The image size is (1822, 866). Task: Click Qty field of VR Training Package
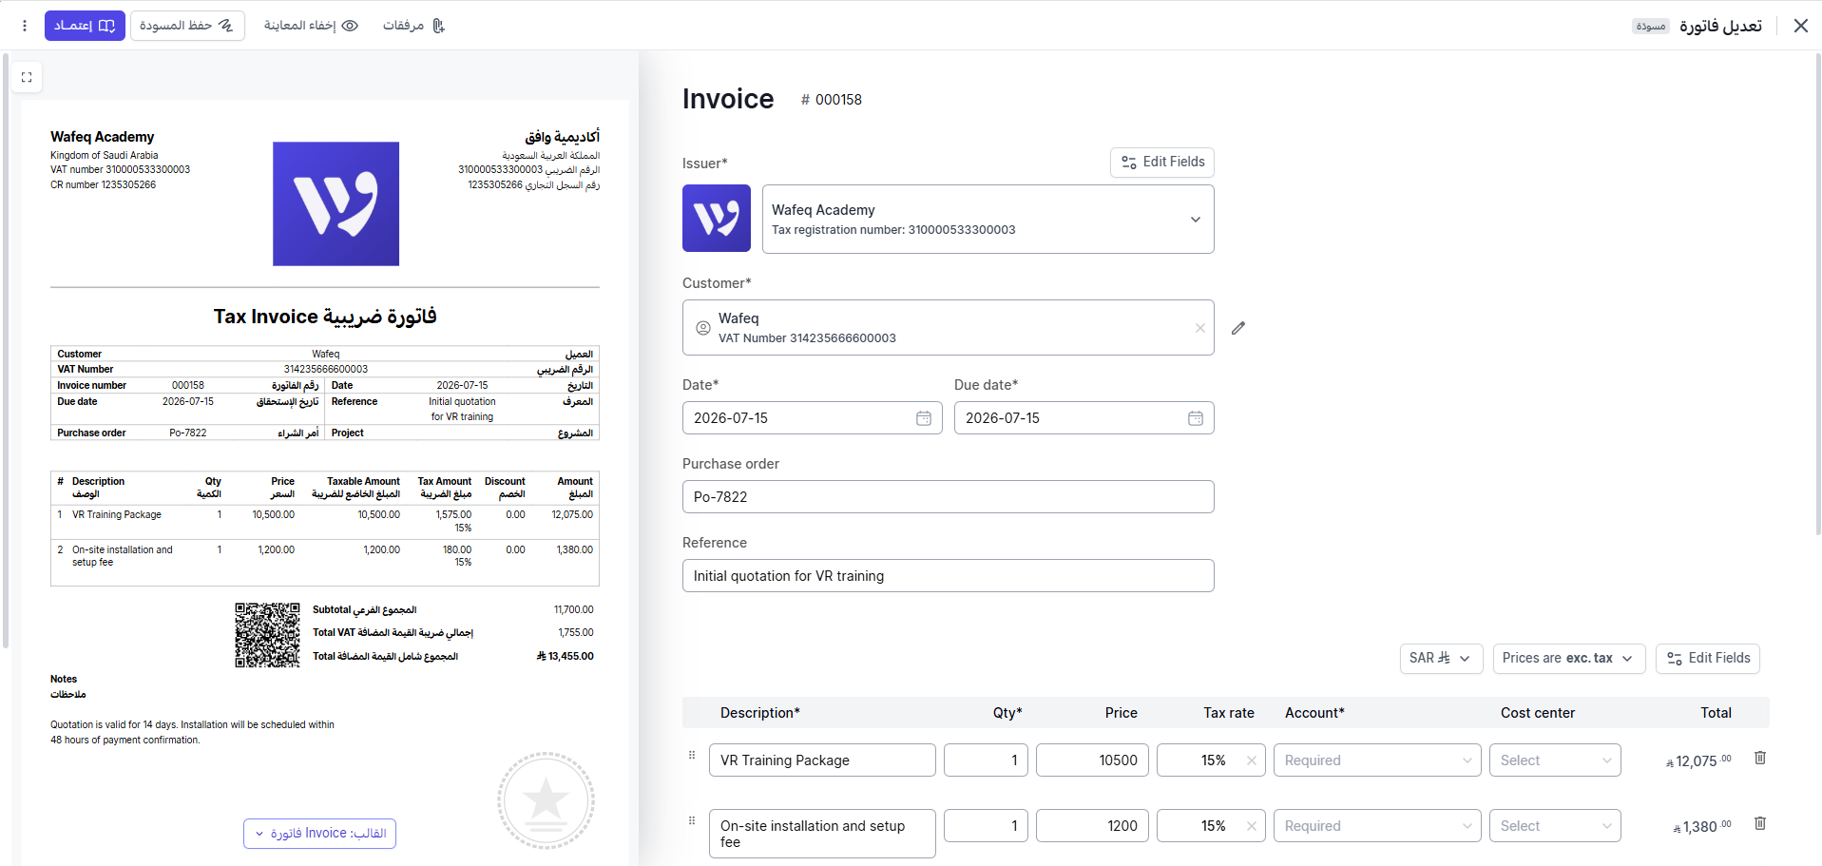pos(986,760)
